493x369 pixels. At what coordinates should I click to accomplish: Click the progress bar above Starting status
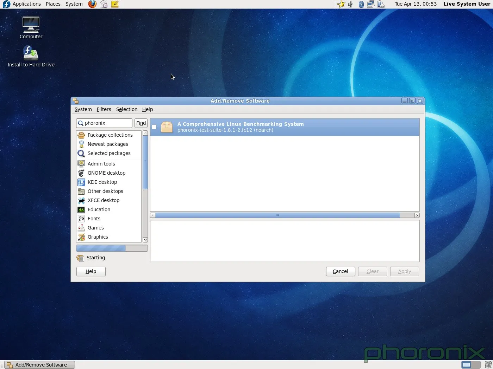112,248
